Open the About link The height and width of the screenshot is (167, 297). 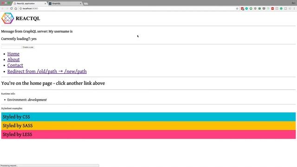coord(13,59)
